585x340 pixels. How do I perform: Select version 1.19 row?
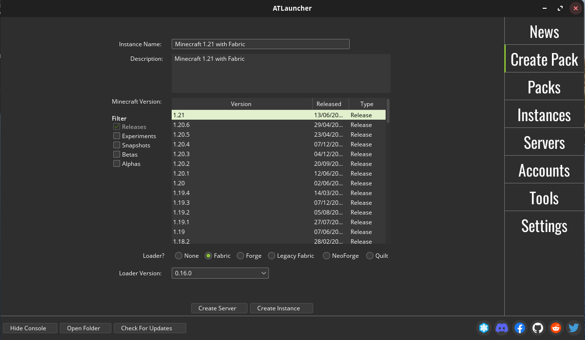pyautogui.click(x=279, y=232)
